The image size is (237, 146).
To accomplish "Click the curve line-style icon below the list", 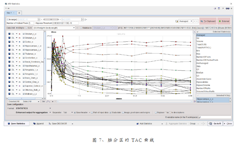I will pos(48,101).
